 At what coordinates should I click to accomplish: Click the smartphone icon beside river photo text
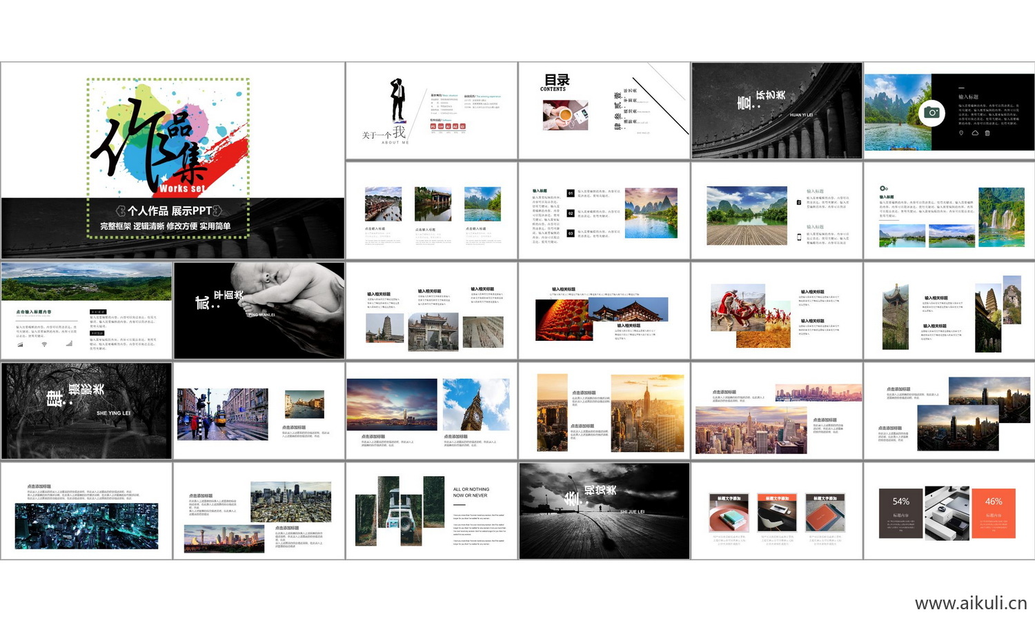[799, 237]
